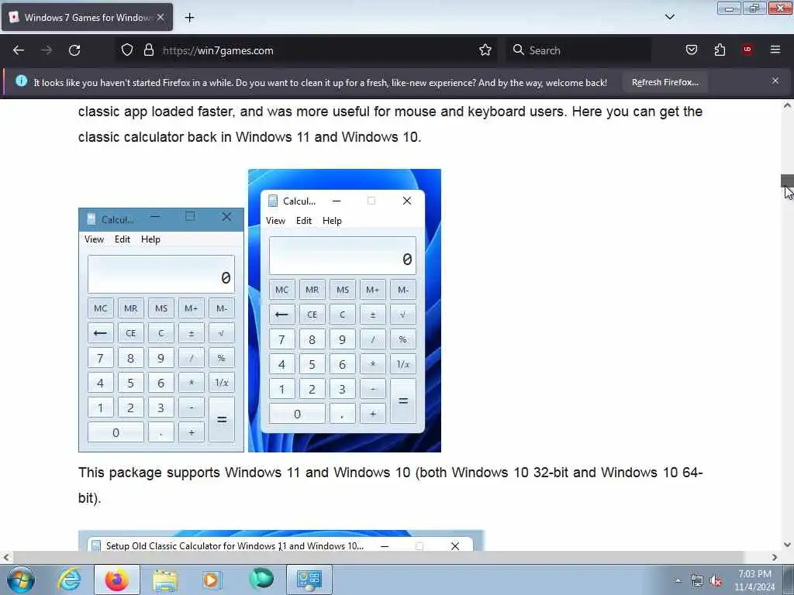Click the info icon in notification bar
Image resolution: width=794 pixels, height=595 pixels.
[21, 81]
